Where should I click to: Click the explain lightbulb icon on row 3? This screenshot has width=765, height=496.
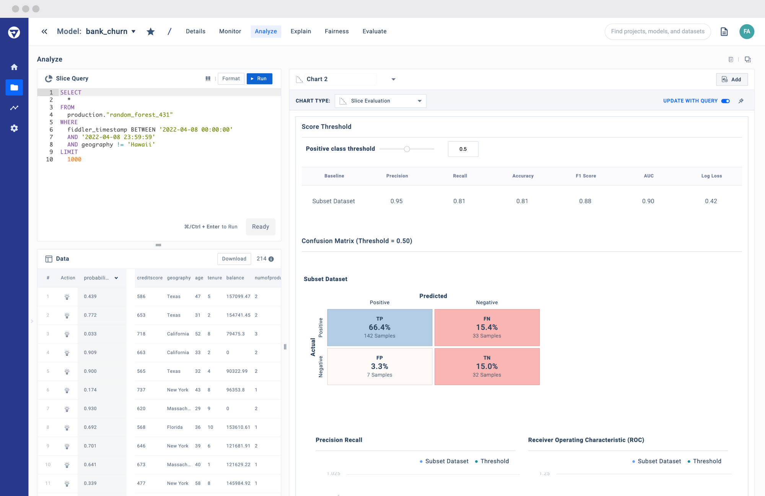(x=67, y=334)
